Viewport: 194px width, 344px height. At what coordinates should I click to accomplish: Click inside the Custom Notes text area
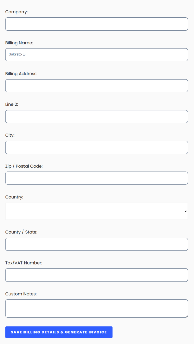click(x=96, y=308)
